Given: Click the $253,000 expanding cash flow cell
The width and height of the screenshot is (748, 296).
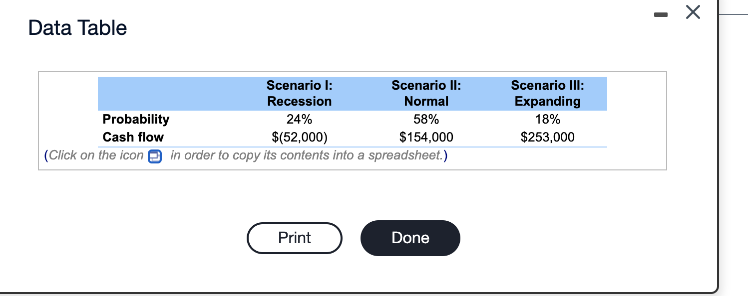Looking at the screenshot, I should (547, 137).
